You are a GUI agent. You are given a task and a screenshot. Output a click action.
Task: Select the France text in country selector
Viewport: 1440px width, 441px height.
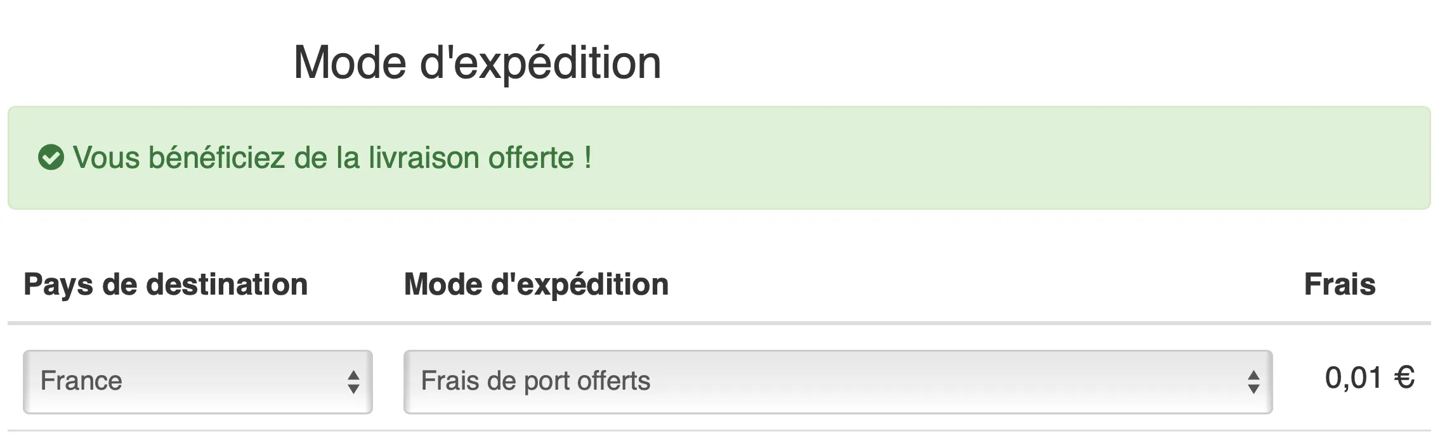(81, 381)
